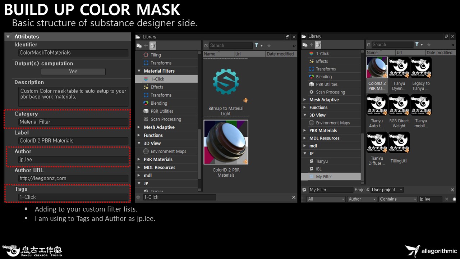Viewport: 460px width, 259px height.
Task: Sort by Date modified in middle Library
Action: coord(281,54)
